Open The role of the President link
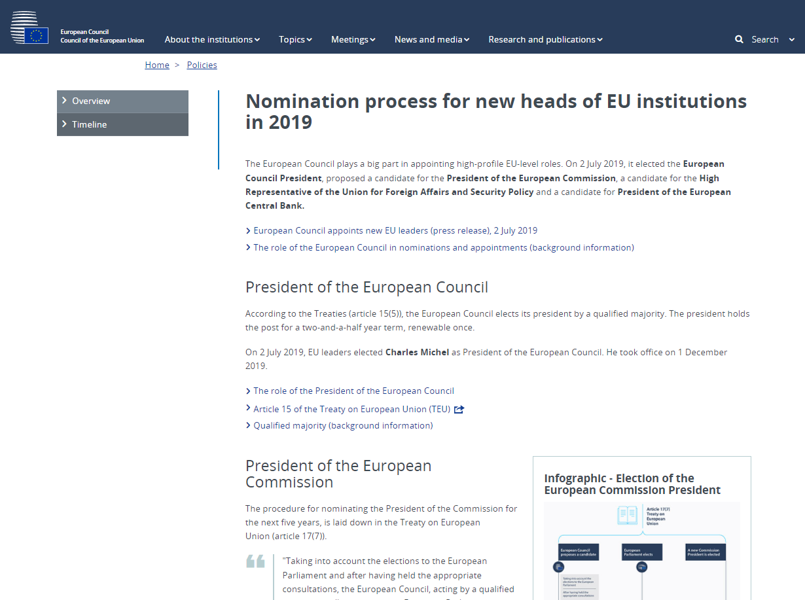 point(353,391)
